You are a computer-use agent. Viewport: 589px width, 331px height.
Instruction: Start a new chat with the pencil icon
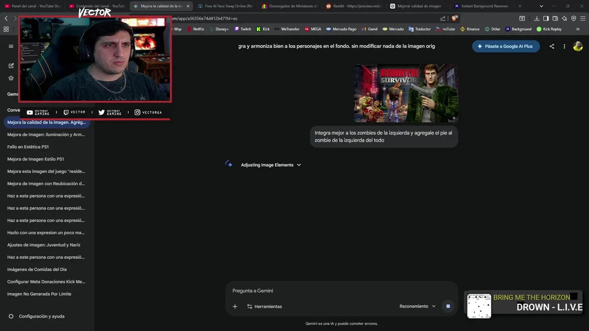pos(11,66)
